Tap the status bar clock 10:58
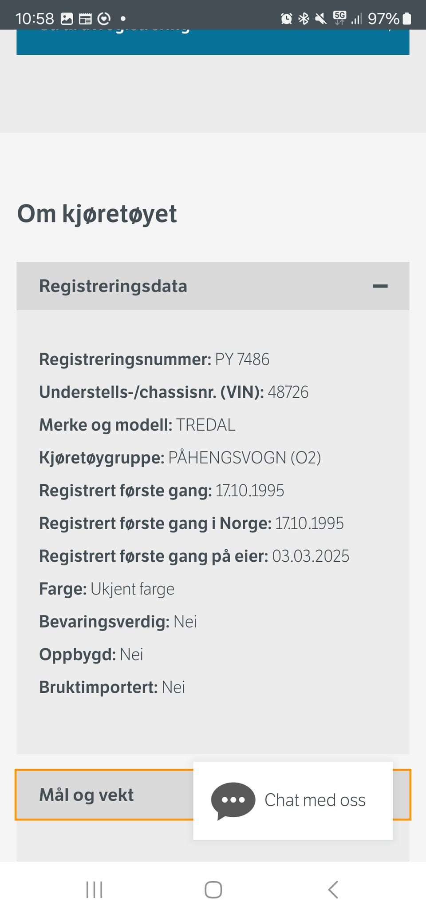Image resolution: width=426 pixels, height=915 pixels. click(34, 19)
